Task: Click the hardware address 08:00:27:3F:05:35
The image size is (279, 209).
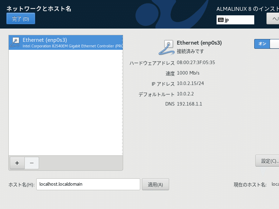Action: point(196,63)
